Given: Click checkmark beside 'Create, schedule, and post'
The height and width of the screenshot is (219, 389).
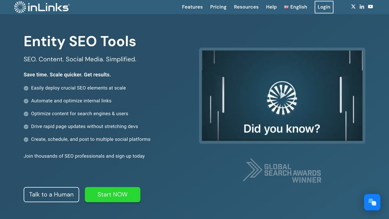Looking at the screenshot, I should (x=26, y=140).
